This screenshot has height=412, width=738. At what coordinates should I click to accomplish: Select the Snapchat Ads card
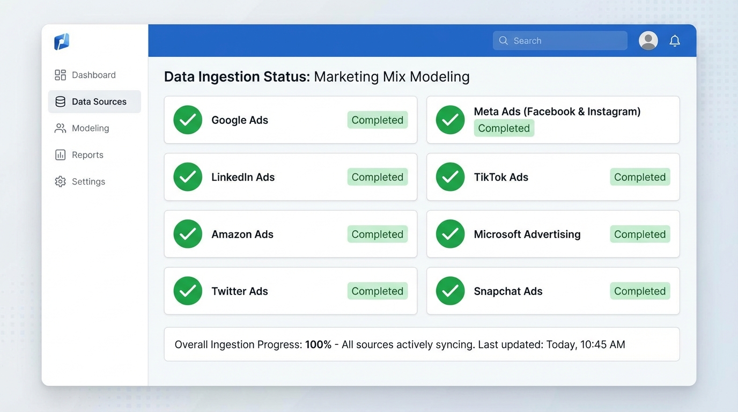[x=552, y=291]
